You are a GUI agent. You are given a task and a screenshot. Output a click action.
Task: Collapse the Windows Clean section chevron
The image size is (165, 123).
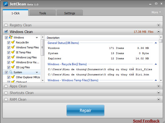(158, 31)
